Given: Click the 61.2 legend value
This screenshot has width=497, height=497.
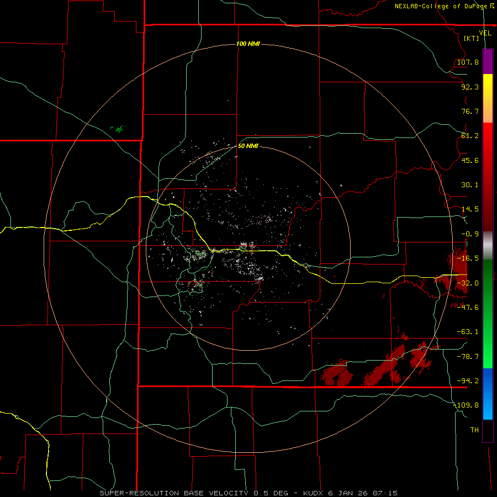Looking at the screenshot, I should point(470,136).
